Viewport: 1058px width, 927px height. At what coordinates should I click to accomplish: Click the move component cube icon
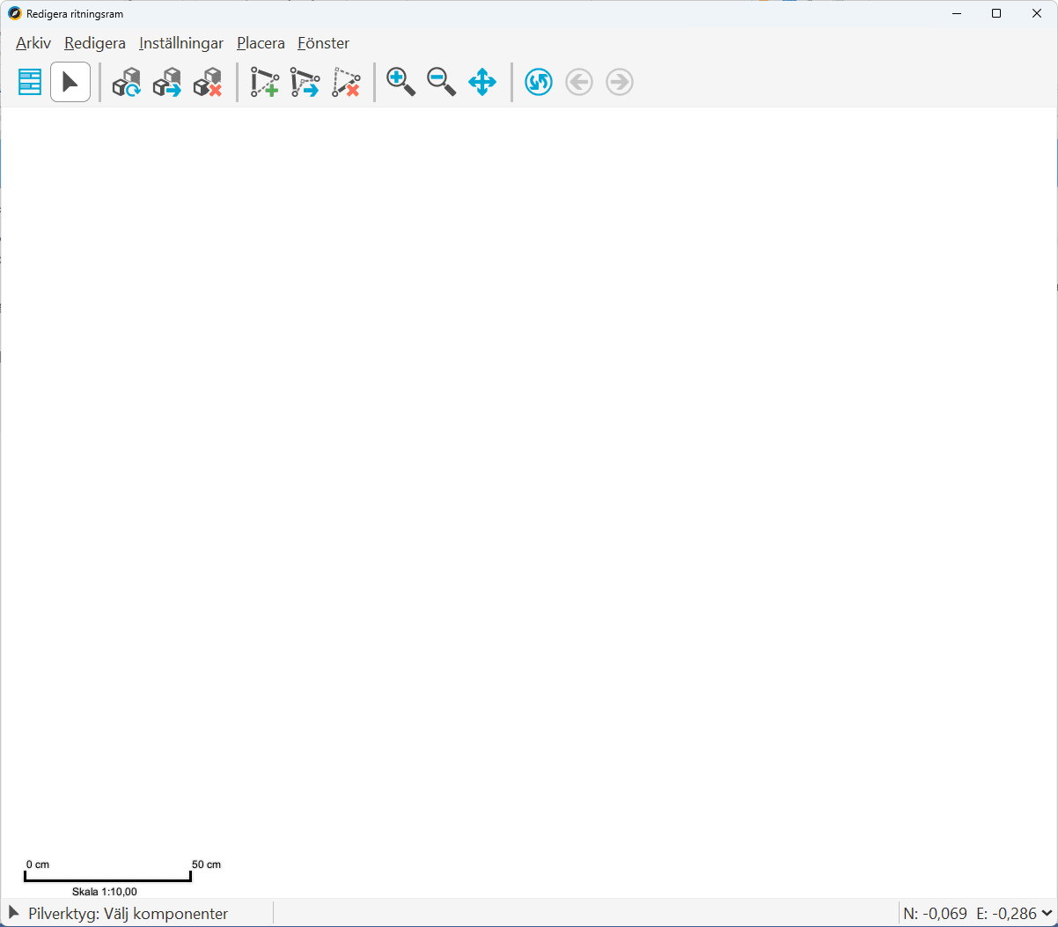point(166,83)
